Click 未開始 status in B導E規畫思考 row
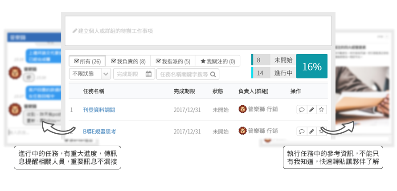 tap(221, 132)
